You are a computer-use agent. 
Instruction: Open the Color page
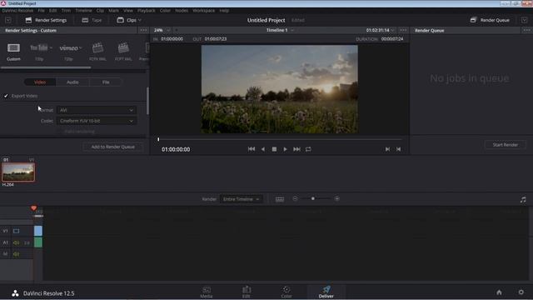286,292
